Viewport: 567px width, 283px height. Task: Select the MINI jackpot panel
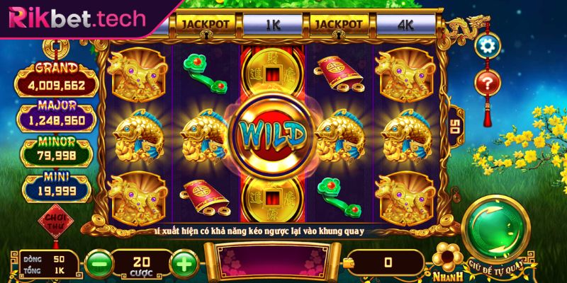click(x=57, y=186)
